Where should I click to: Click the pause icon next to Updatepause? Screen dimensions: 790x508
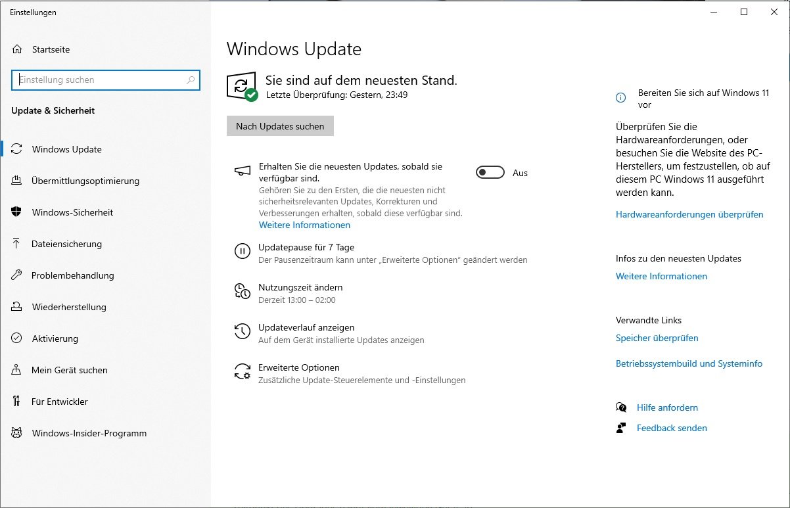point(243,251)
